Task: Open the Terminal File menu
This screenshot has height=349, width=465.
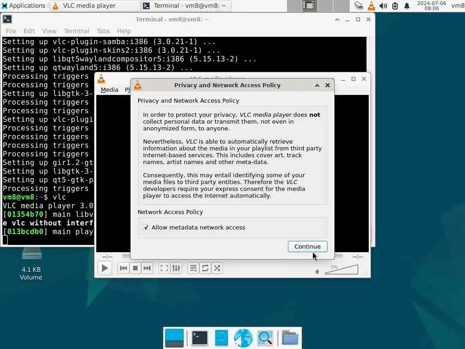Action: tap(11, 31)
